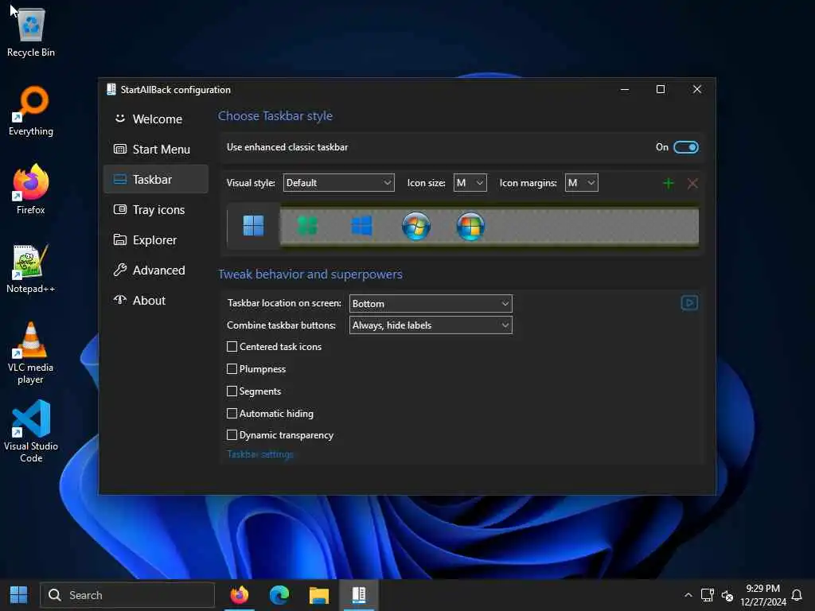Open the Advanced settings page
The height and width of the screenshot is (611, 815).
[156, 270]
